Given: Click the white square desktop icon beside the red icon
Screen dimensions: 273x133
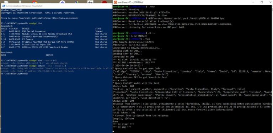Looking at the screenshot, I should [x=90, y=2].
